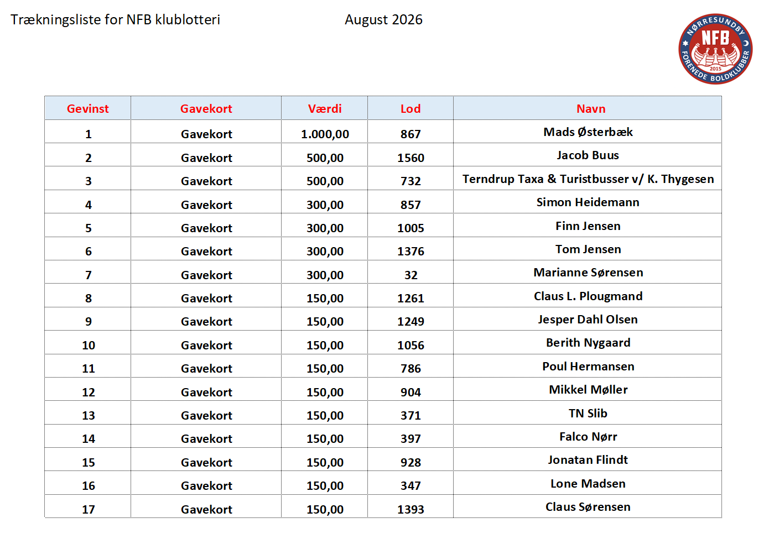Click the Trækningsliste for NFB klublotteri title
This screenshot has height=544, width=779.
pos(115,20)
